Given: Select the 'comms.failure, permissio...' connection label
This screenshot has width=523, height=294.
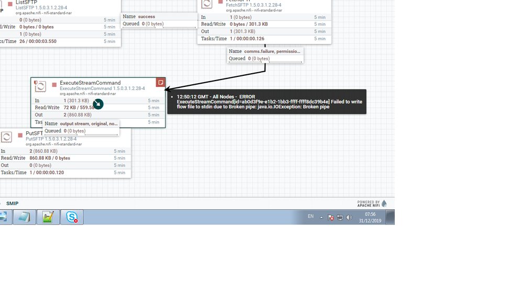Looking at the screenshot, I should point(272,51).
